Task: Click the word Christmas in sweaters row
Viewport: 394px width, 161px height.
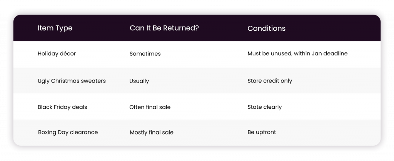Action: [x=66, y=81]
